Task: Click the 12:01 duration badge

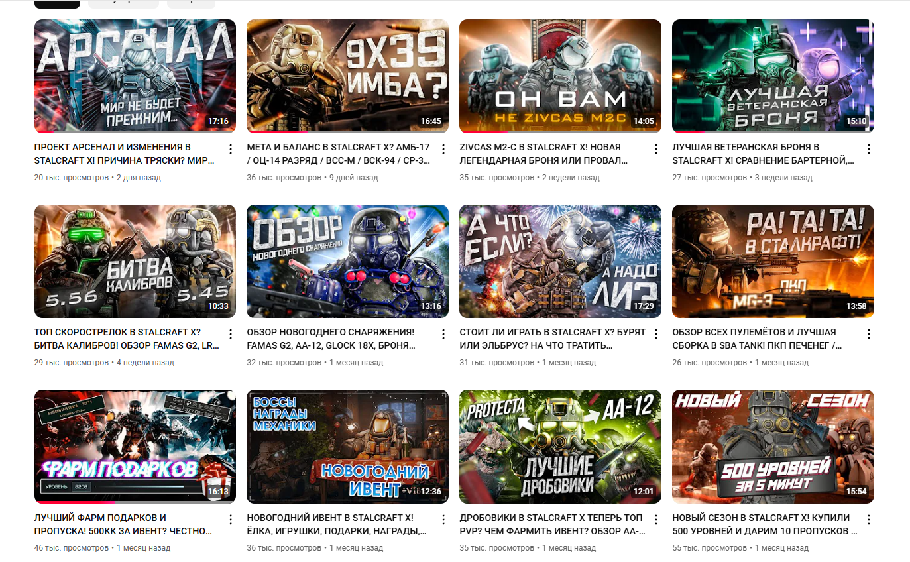Action: pyautogui.click(x=644, y=492)
